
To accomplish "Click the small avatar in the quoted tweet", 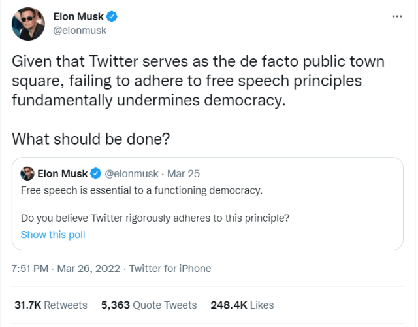I will [27, 173].
